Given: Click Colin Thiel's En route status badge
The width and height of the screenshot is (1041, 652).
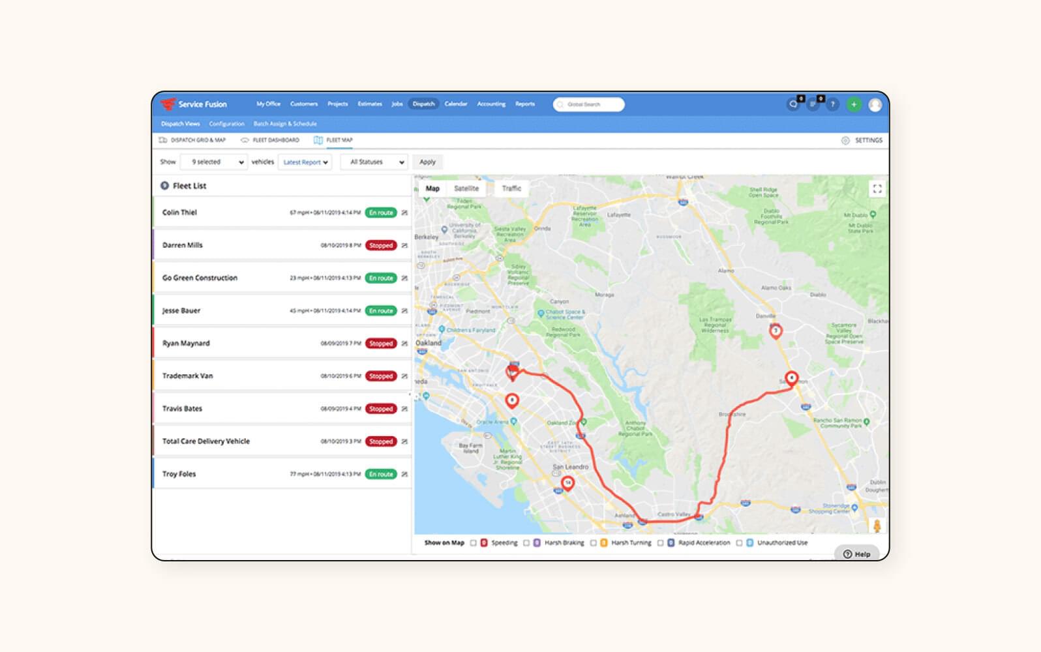Looking at the screenshot, I should [x=381, y=213].
